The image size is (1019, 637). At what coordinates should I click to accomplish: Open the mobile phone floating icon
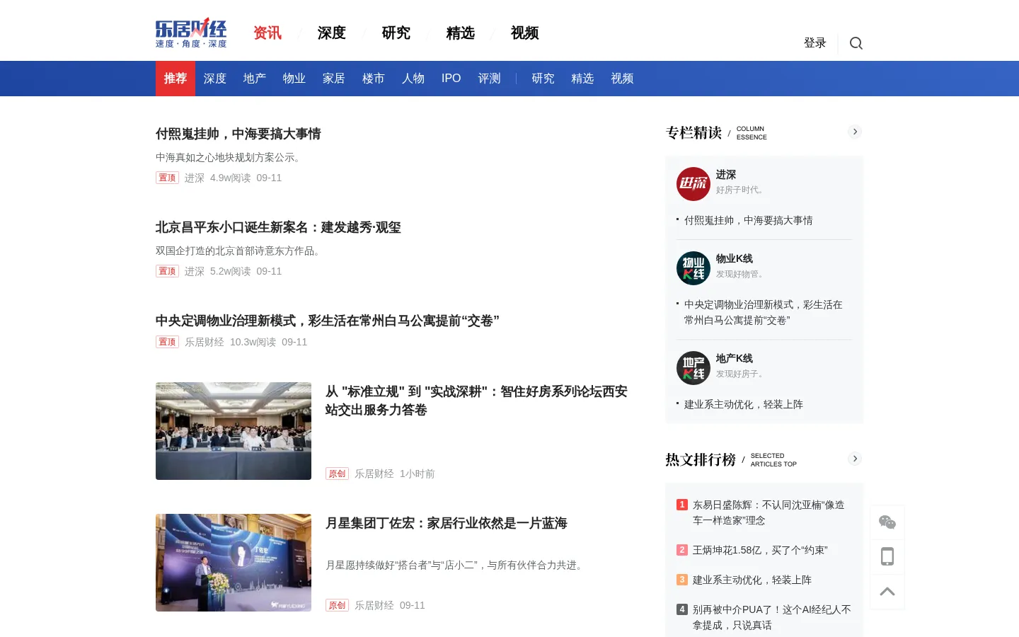pos(887,556)
